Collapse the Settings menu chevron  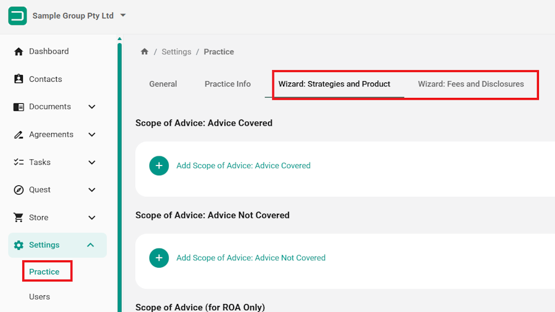pos(91,245)
